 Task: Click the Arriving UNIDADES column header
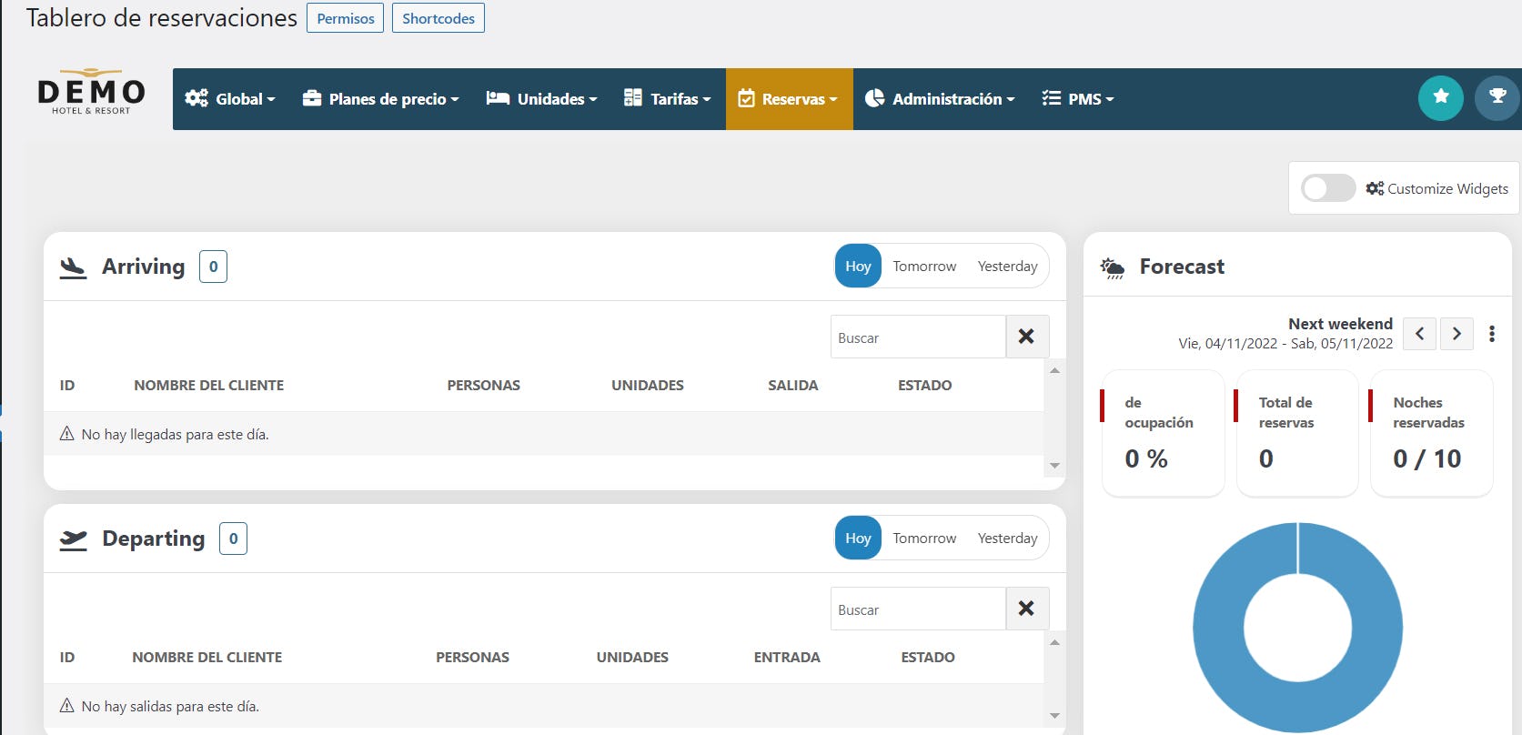coord(647,385)
